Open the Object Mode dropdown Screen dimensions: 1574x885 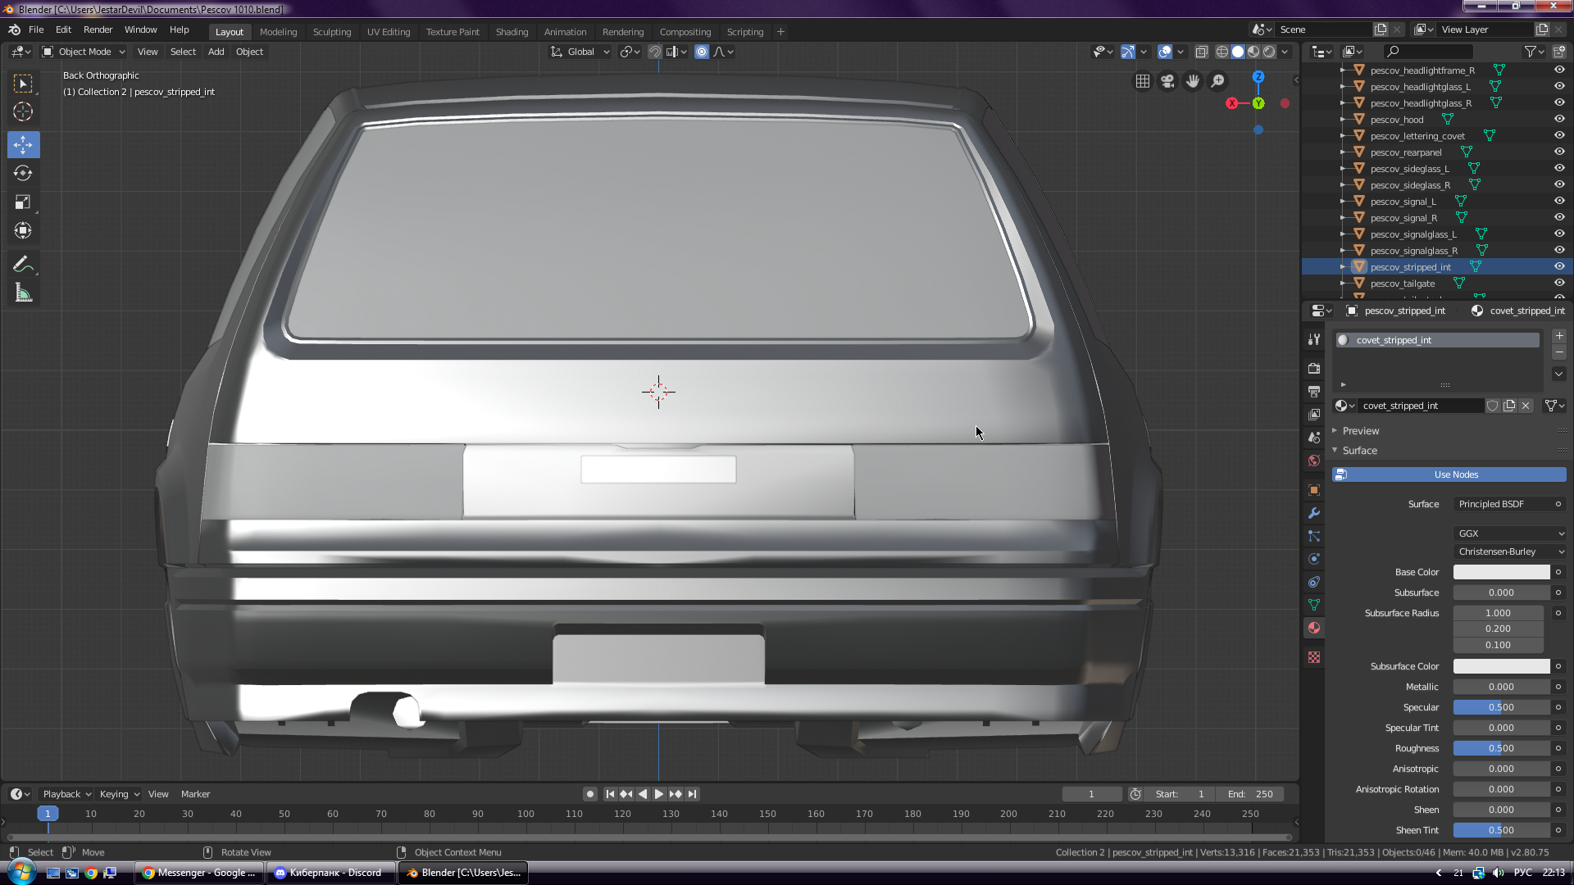coord(84,52)
